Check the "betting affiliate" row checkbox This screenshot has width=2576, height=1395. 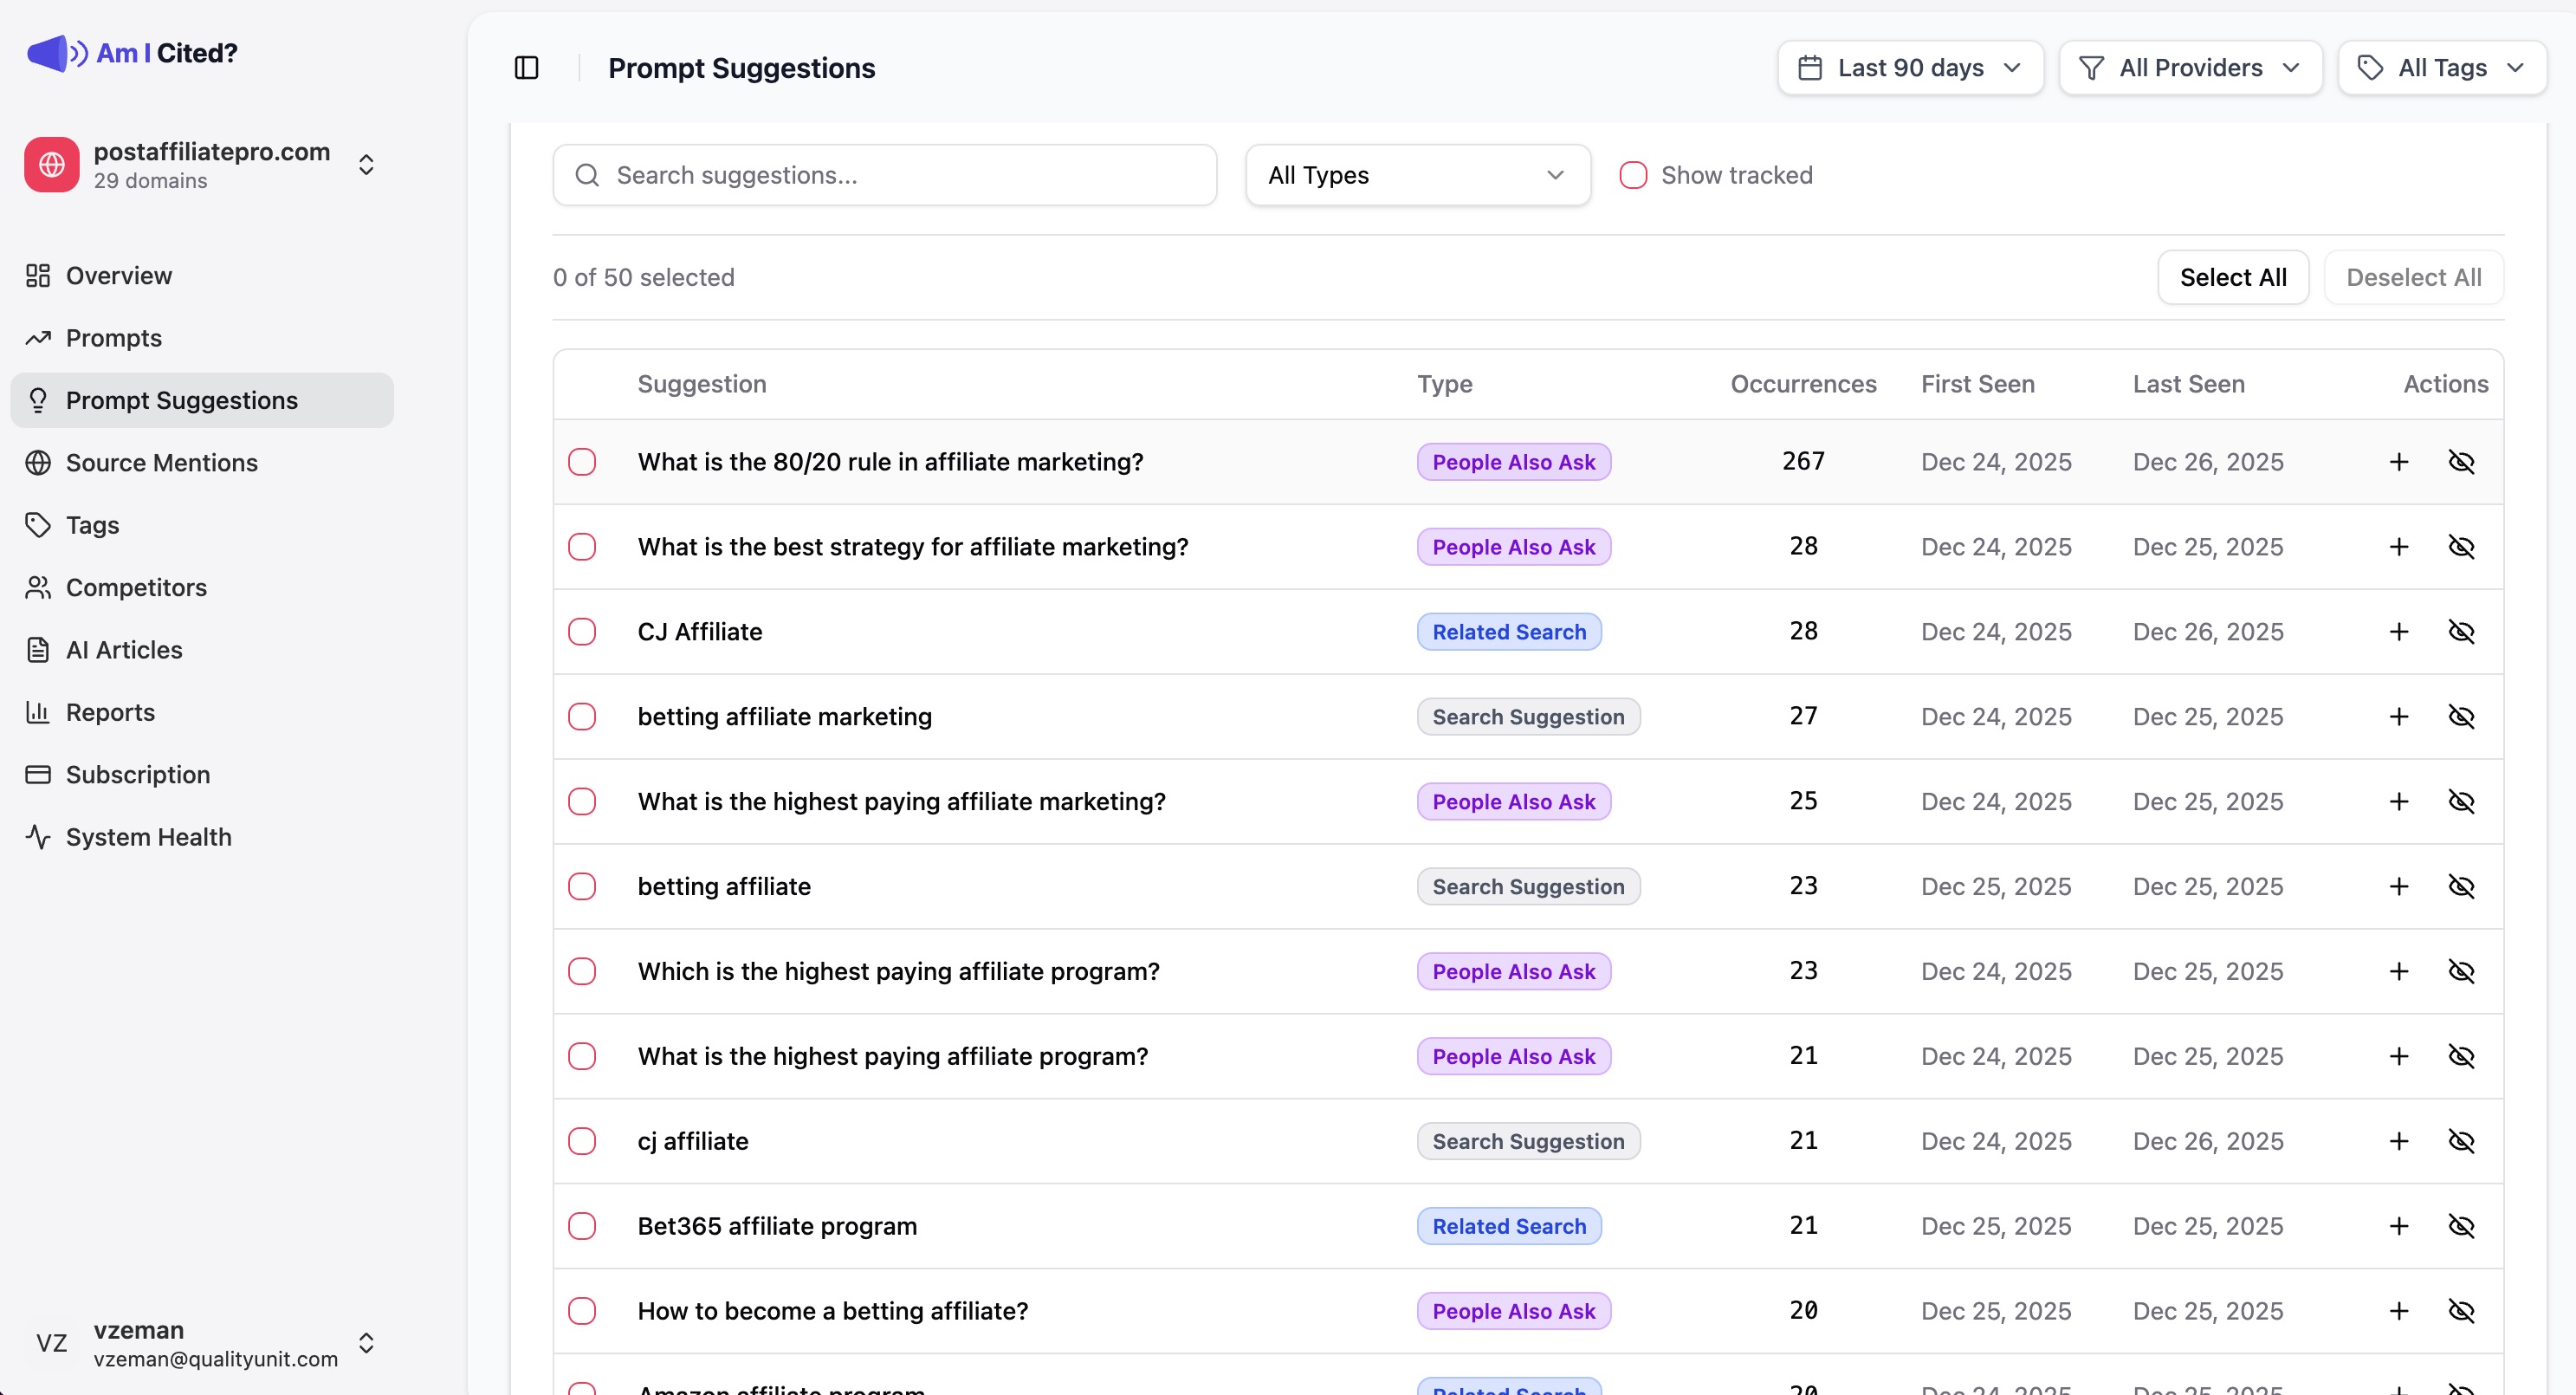(583, 886)
